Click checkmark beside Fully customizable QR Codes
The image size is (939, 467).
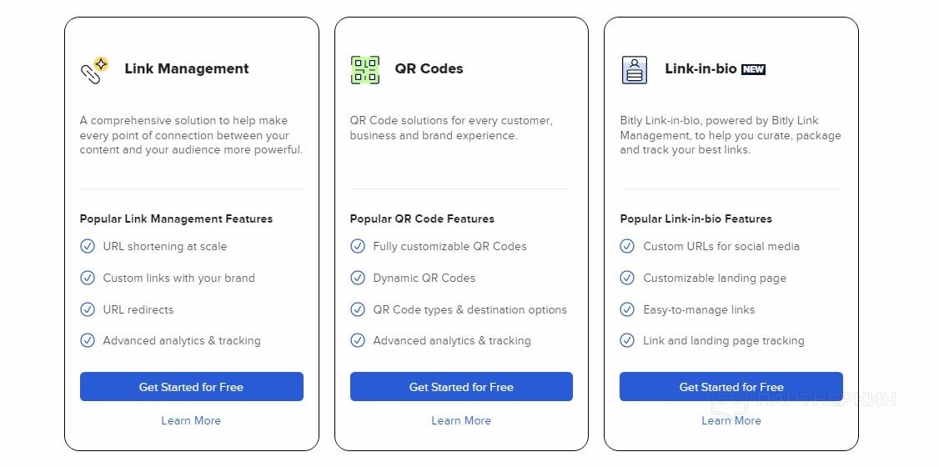pos(358,246)
